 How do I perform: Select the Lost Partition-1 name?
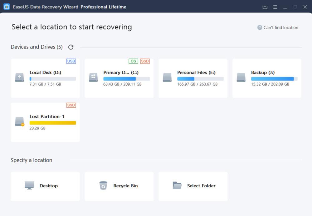coord(47,116)
